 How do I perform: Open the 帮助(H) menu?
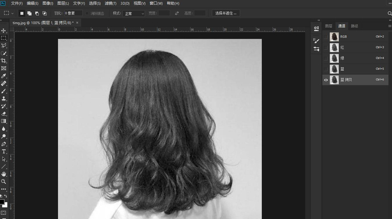click(x=173, y=3)
